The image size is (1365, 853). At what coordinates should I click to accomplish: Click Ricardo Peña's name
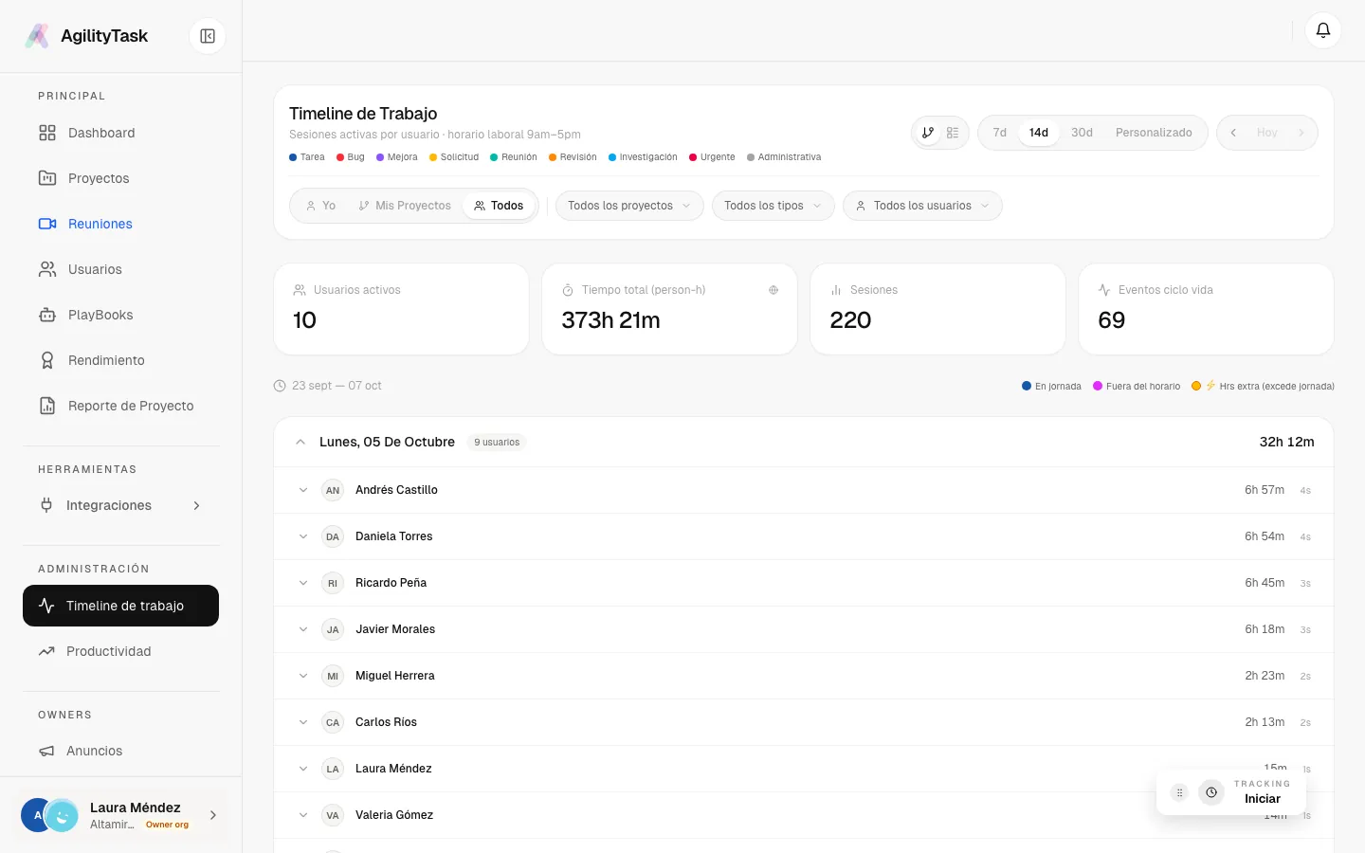tap(391, 583)
